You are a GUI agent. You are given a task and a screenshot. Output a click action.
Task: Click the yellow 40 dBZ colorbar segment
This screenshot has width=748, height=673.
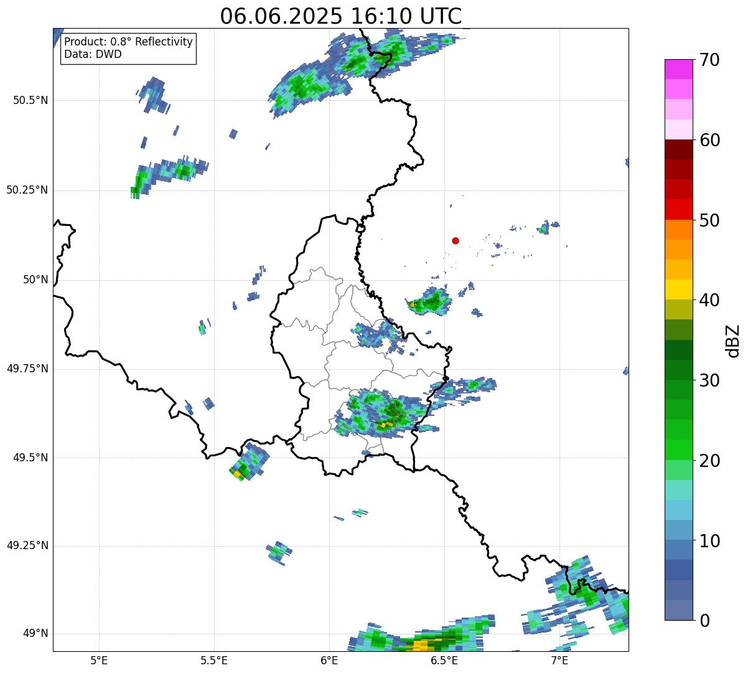(x=679, y=289)
